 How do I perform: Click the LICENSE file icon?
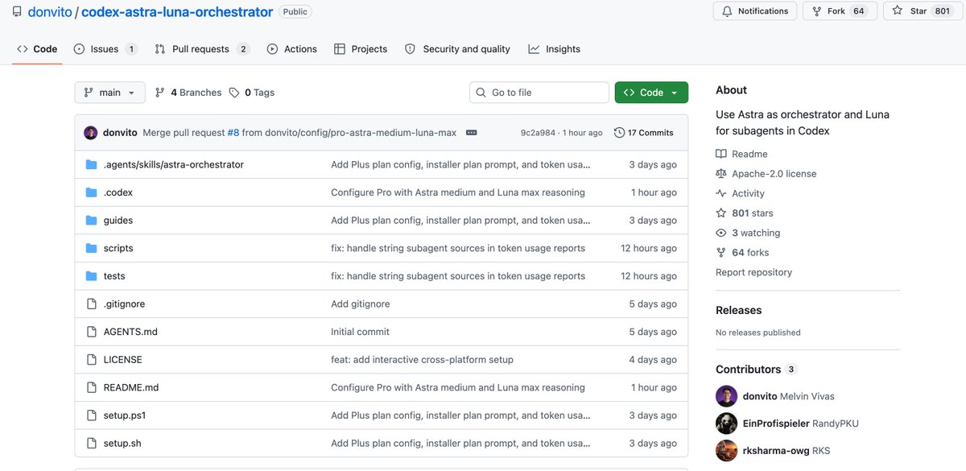[91, 360]
